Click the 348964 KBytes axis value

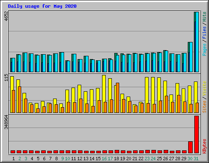[6, 122]
